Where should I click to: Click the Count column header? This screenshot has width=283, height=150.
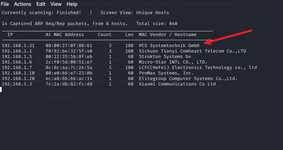(105, 34)
